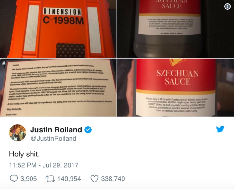
Task: Click the Twitter bird logo
Action: [220, 129]
